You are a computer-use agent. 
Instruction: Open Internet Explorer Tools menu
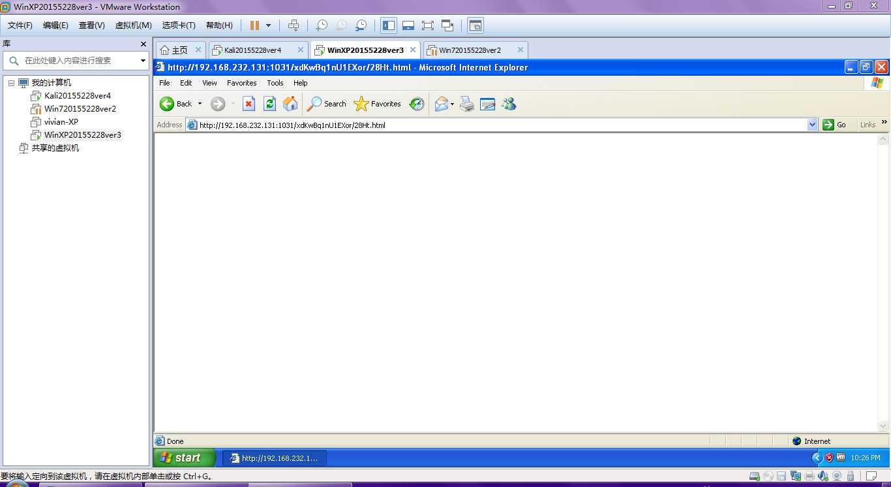point(275,83)
